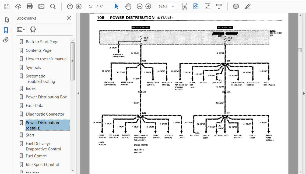Click the Save file icon
Viewport: 306px width, 174px height.
[x=7, y=6]
